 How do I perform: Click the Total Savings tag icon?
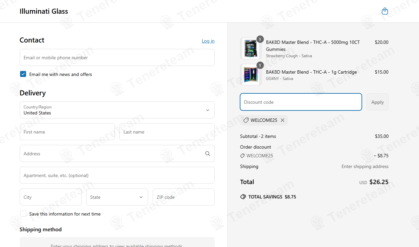[x=243, y=197]
